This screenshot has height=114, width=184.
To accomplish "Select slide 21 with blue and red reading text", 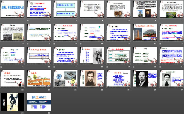I will 171,56.
